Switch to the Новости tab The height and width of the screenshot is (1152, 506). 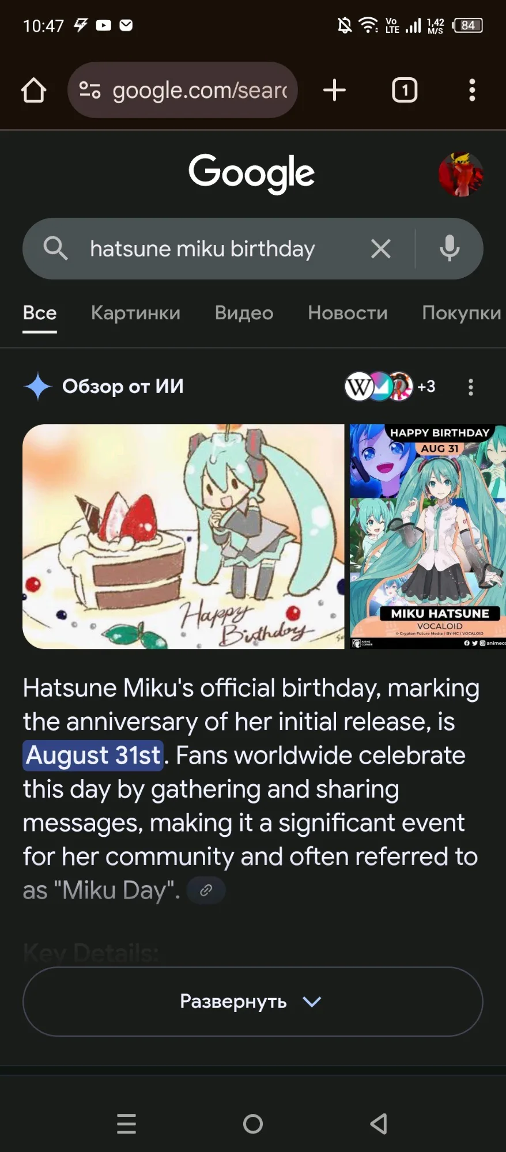click(348, 313)
